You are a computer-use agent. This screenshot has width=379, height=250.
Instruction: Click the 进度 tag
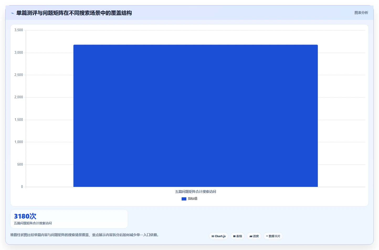pos(254,236)
